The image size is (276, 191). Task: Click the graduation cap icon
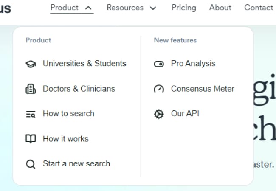[x=31, y=64]
